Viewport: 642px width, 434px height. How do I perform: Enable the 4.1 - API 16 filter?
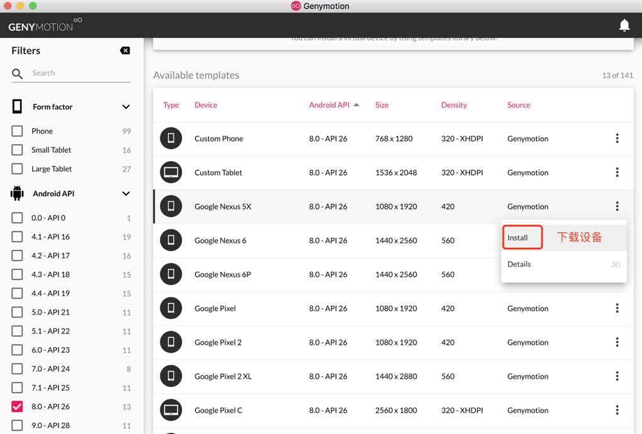pyautogui.click(x=17, y=236)
